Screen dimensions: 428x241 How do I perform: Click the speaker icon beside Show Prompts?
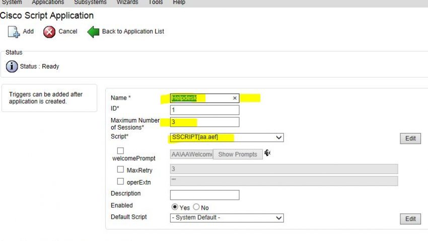tap(267, 153)
